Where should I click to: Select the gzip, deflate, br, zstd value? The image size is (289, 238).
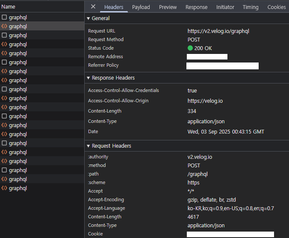tap(212, 200)
